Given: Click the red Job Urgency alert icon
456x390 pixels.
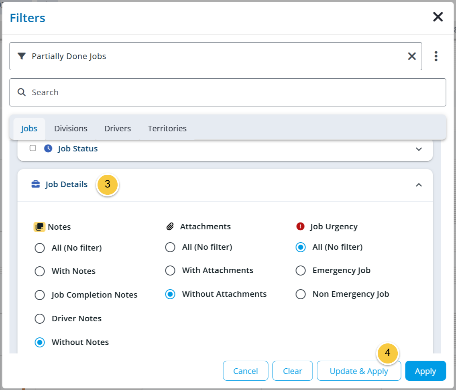Looking at the screenshot, I should (300, 226).
